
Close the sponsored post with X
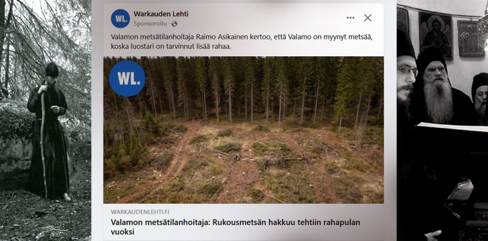click(x=368, y=18)
